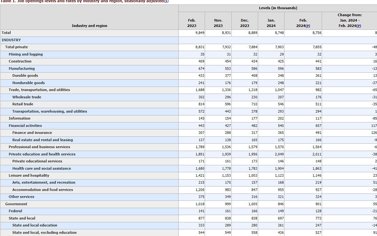The image size is (377, 236).
Task: Click 'Real estate and rental and leasing' label
Action: [x=43, y=140]
